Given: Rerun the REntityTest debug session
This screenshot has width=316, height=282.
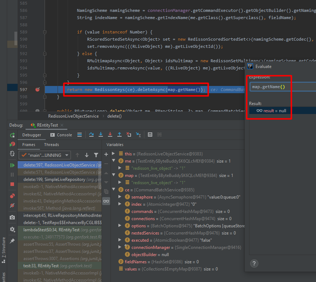Looking at the screenshot, I should point(12,135).
